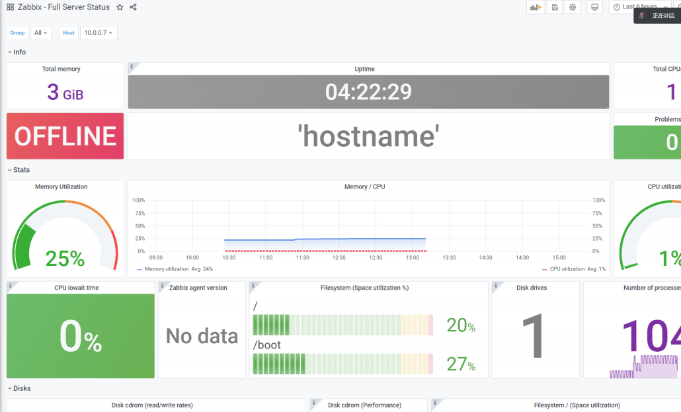Show info tooltip on Disk drives panel
681x412 pixels.
(496, 286)
